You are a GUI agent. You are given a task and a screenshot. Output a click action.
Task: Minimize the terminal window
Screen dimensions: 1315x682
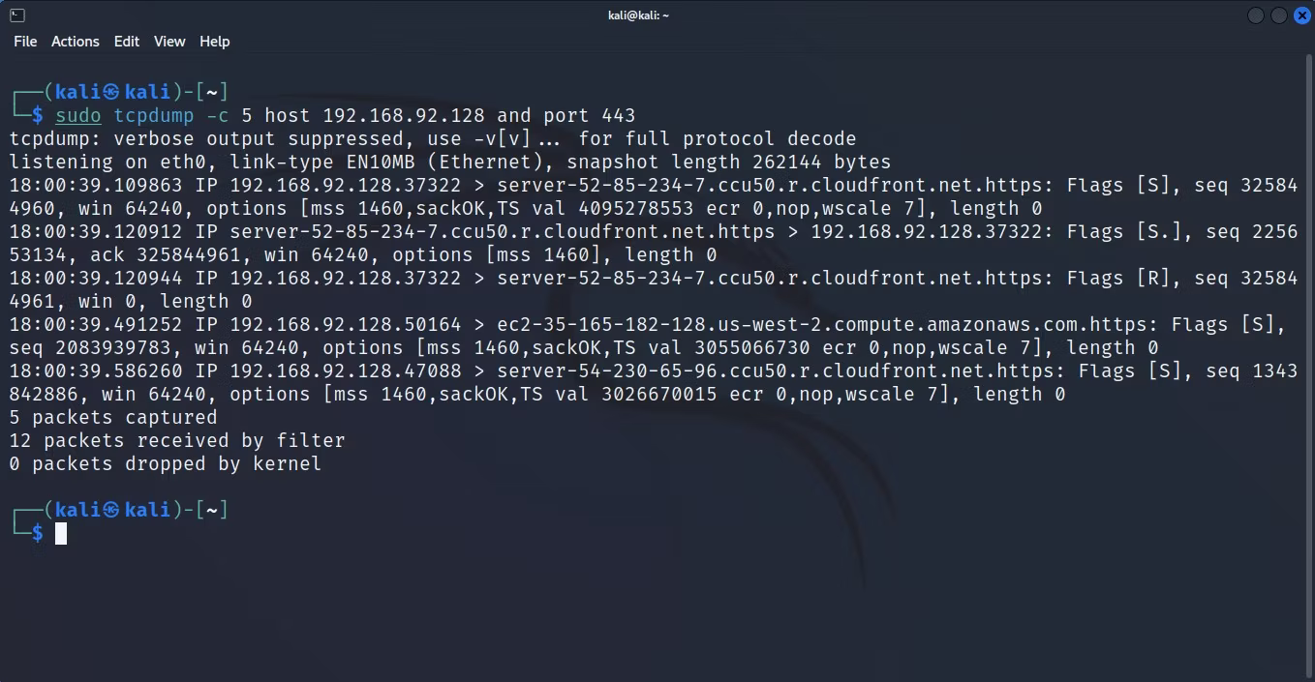pos(1256,15)
